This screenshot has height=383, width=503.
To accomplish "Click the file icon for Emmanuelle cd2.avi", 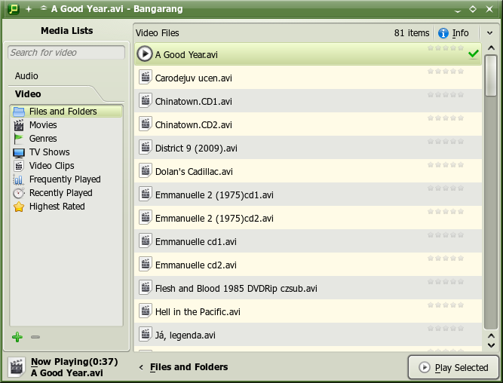I will click(x=146, y=265).
